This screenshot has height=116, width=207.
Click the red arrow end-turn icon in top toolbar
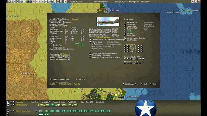(65, 2)
